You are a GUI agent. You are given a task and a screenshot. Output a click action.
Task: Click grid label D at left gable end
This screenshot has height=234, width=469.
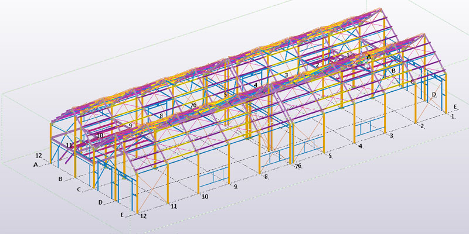100,202
